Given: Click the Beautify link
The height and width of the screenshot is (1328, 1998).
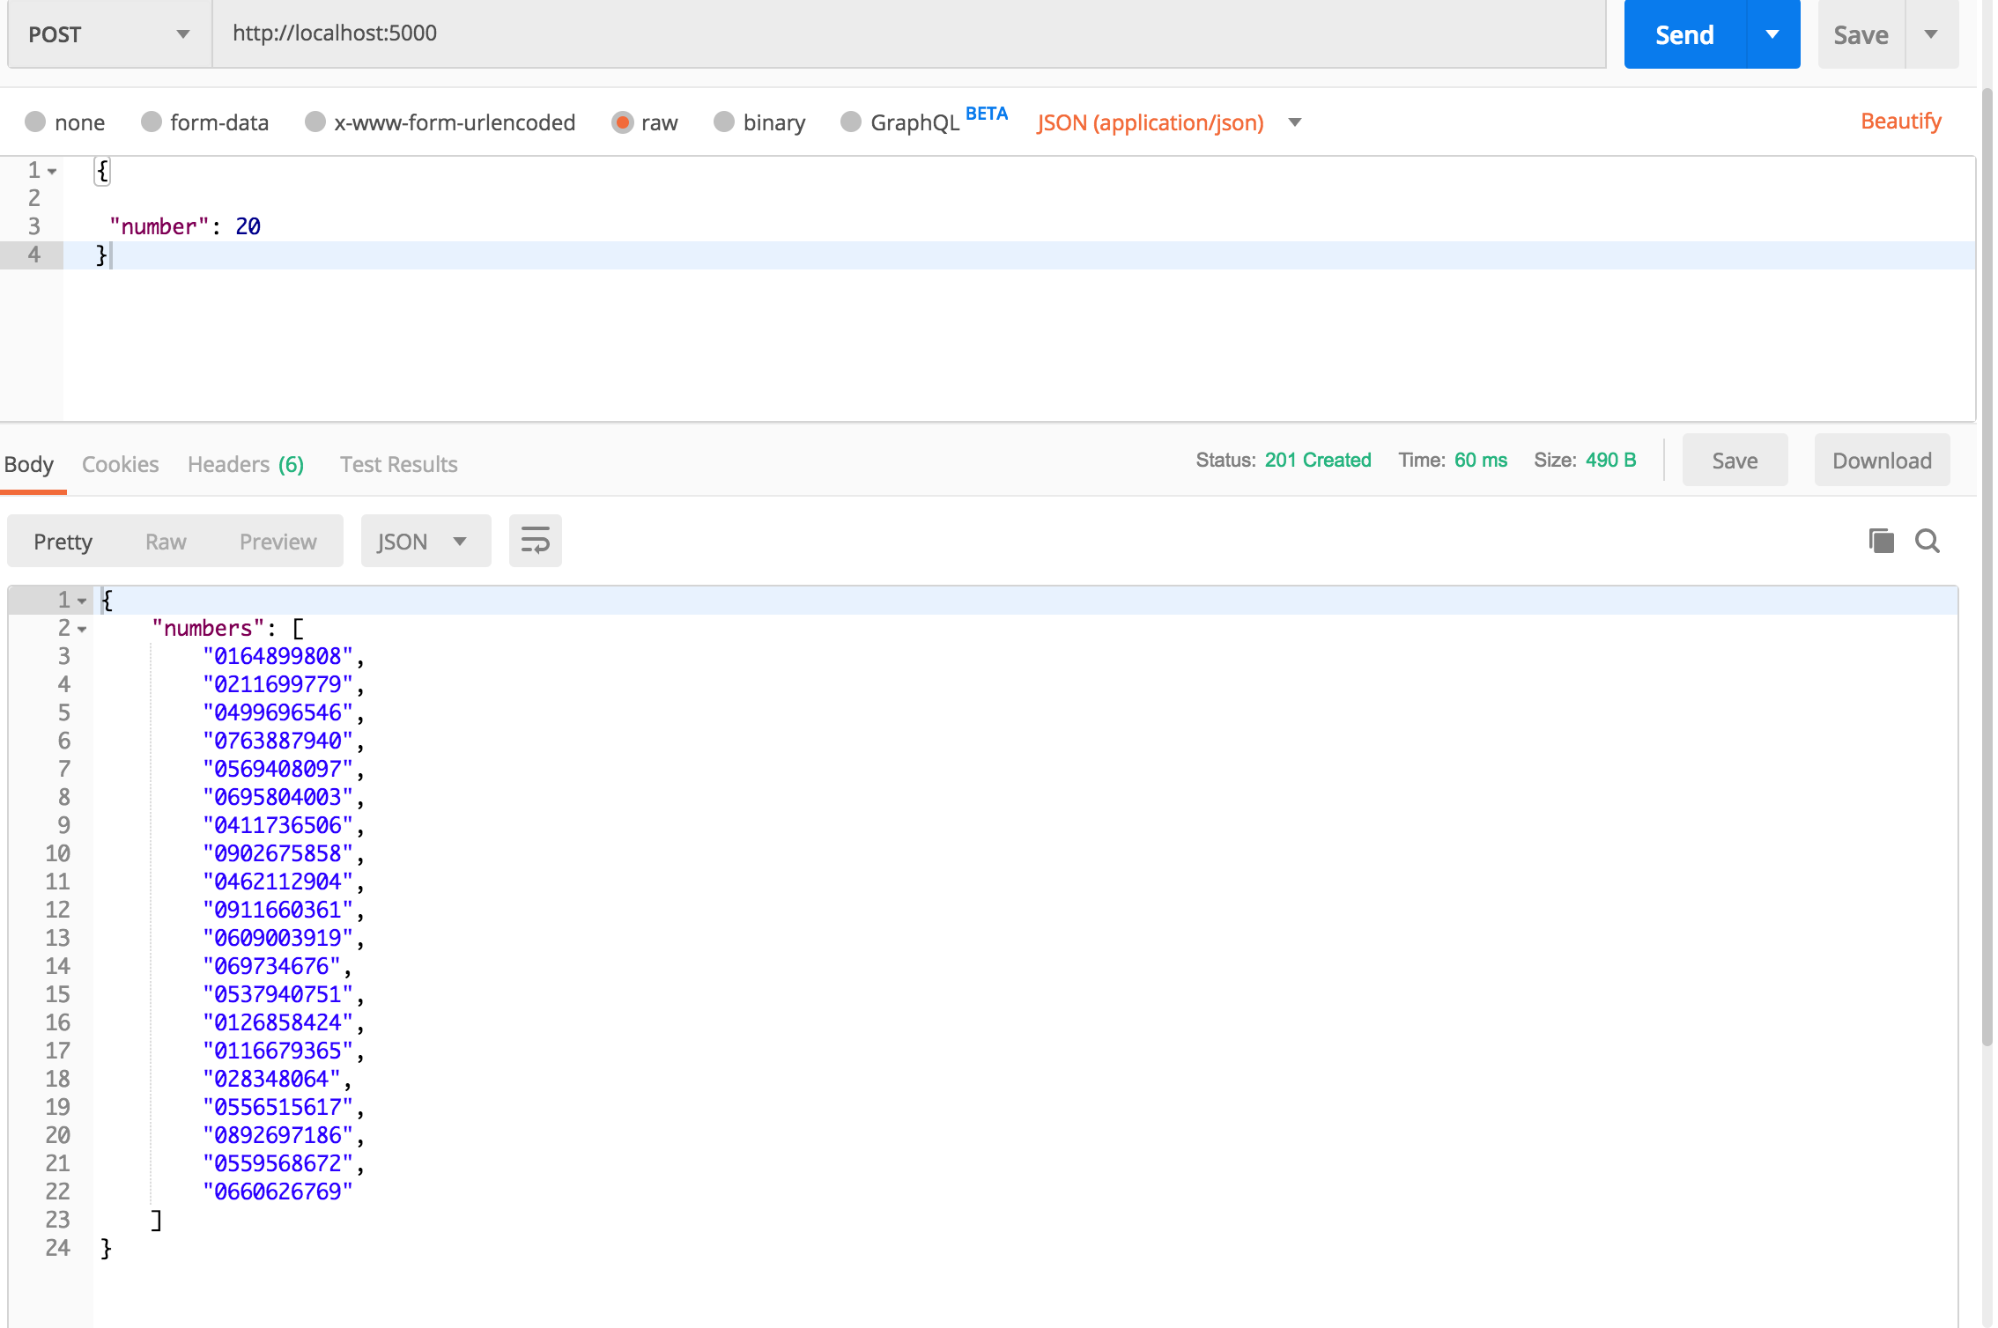Looking at the screenshot, I should click(1900, 121).
